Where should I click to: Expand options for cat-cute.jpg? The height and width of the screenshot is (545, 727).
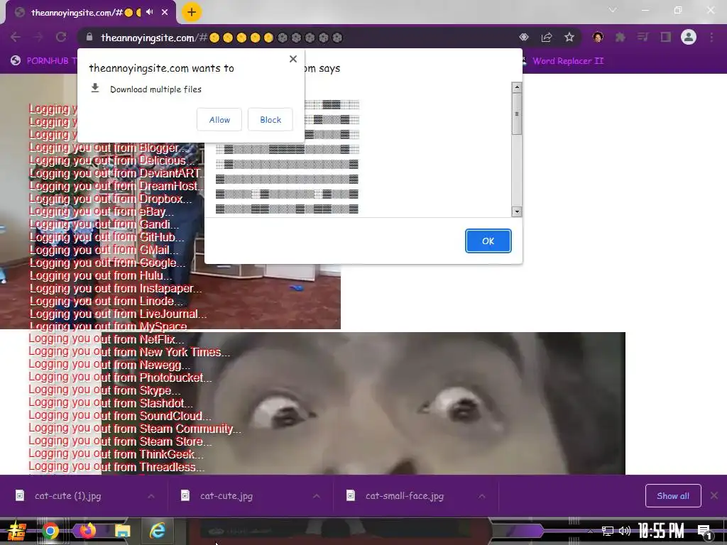(316, 496)
